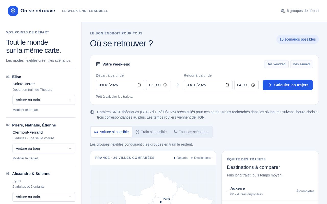
Task: Click the train icon in Train si possible
Action: pyautogui.click(x=137, y=132)
